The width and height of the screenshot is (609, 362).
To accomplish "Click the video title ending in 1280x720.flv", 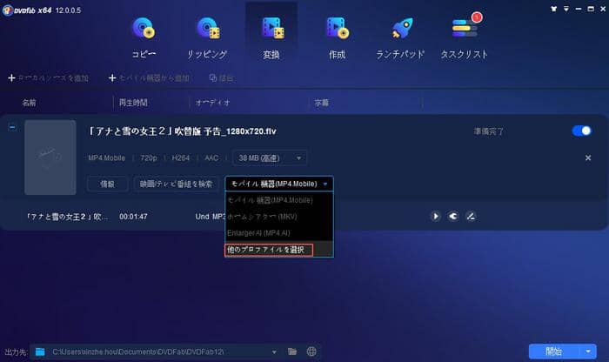I will (182, 131).
